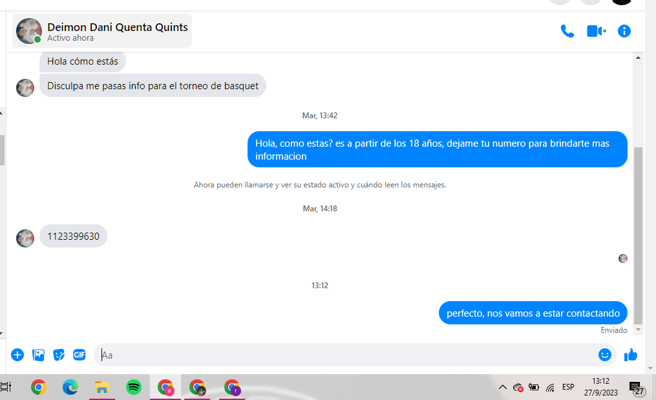The width and height of the screenshot is (656, 400).
Task: Open more actions with the plus icon
Action: pos(17,355)
